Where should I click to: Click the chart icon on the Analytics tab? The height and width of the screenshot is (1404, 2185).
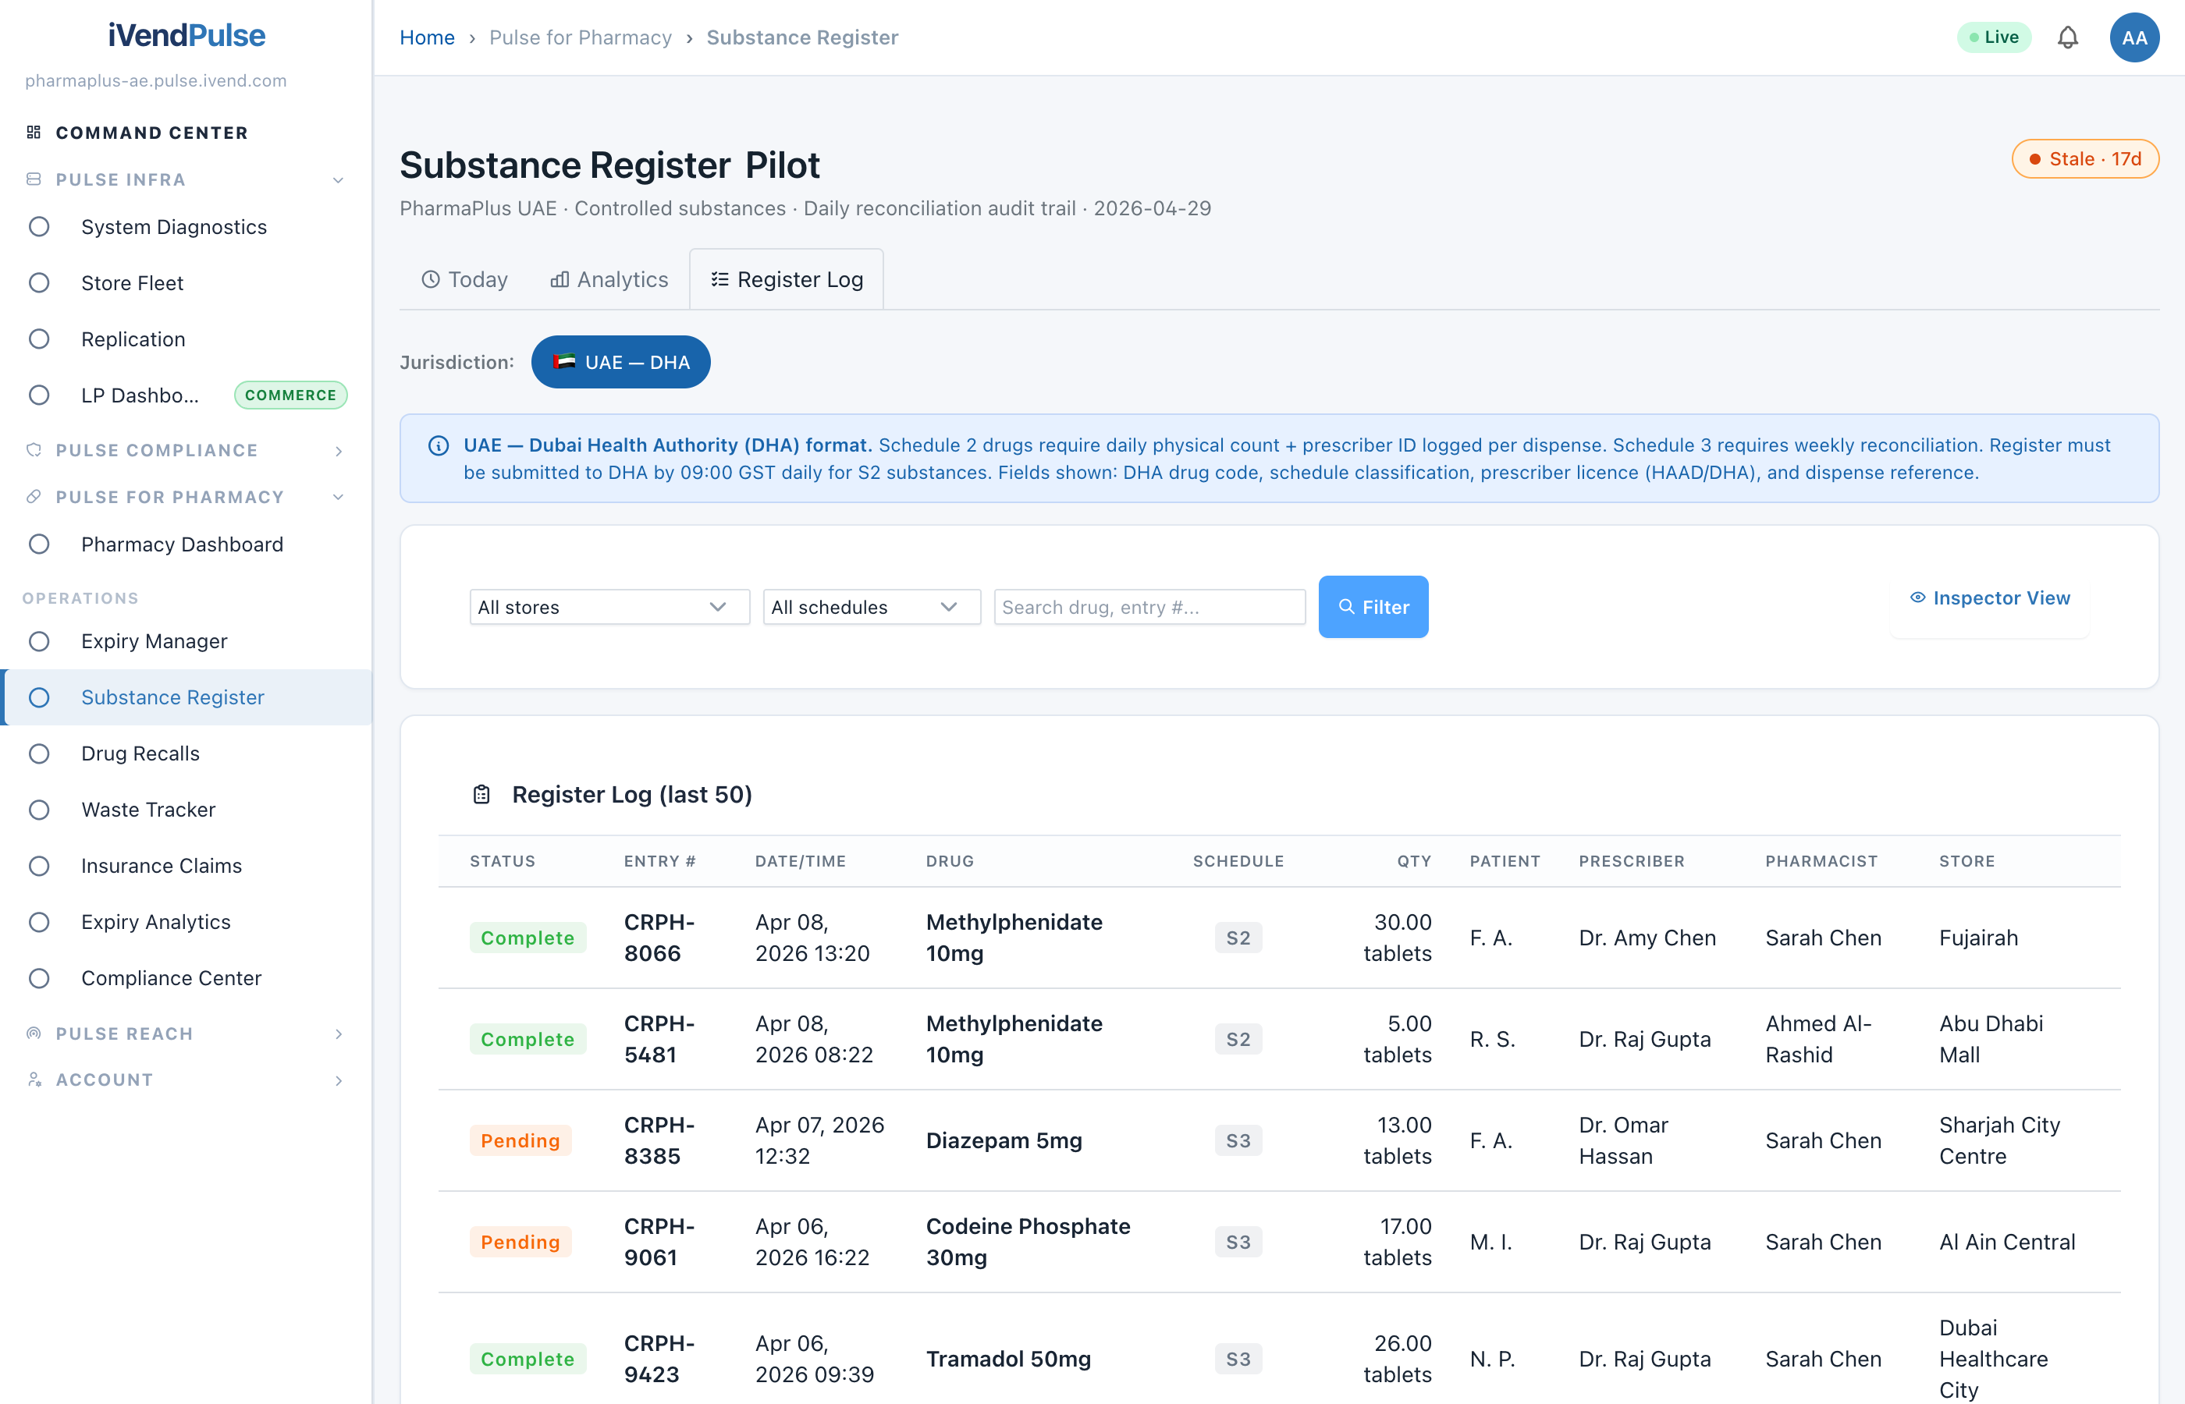[559, 279]
